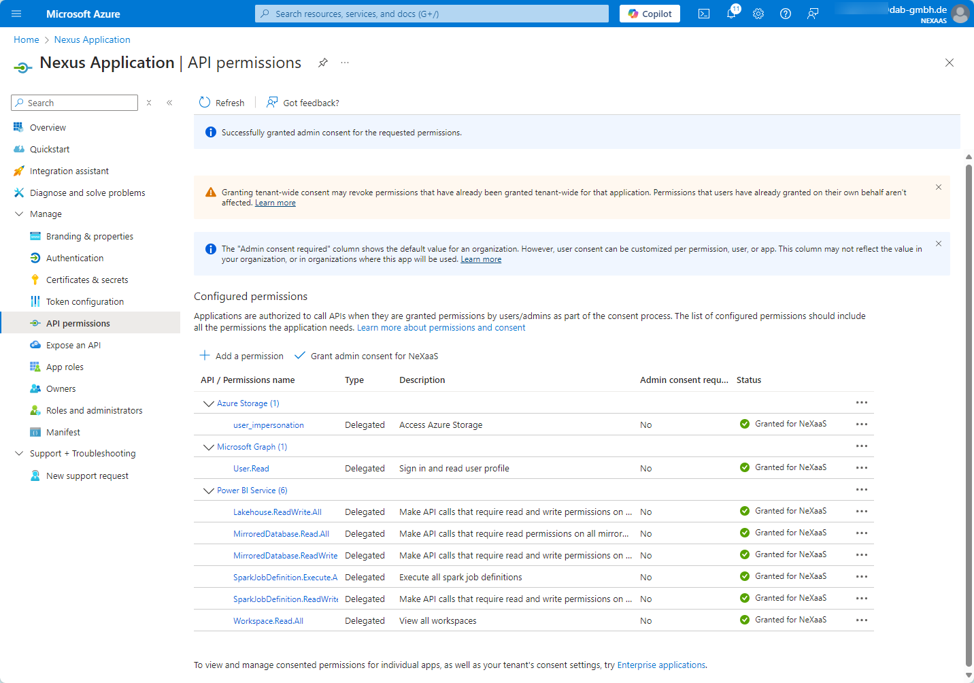Click the Refresh icon button
The image size is (974, 683).
pos(205,103)
